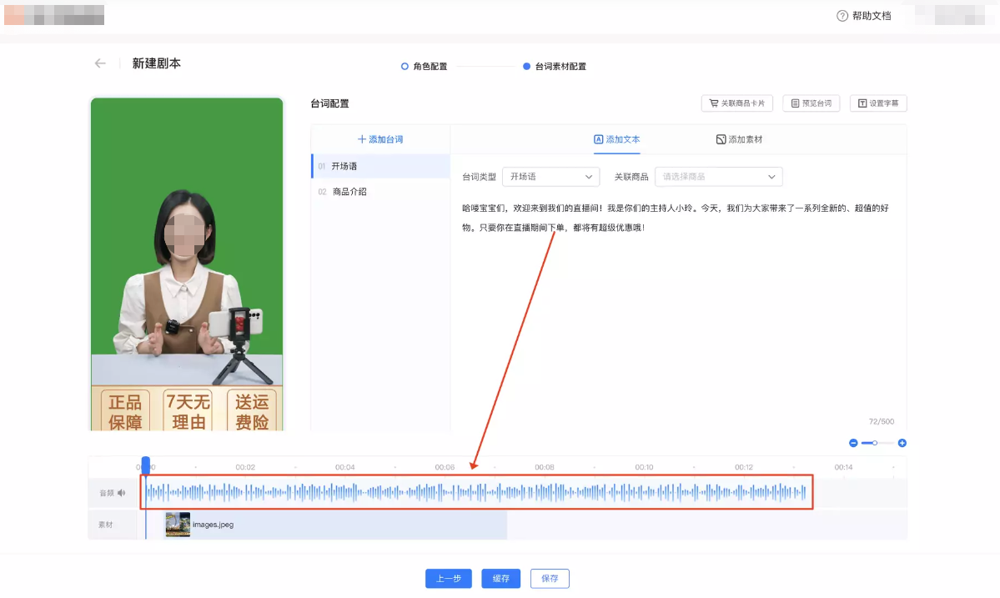Click the zoom-in plus icon above the timeline
The width and height of the screenshot is (1000, 598).
click(x=902, y=443)
